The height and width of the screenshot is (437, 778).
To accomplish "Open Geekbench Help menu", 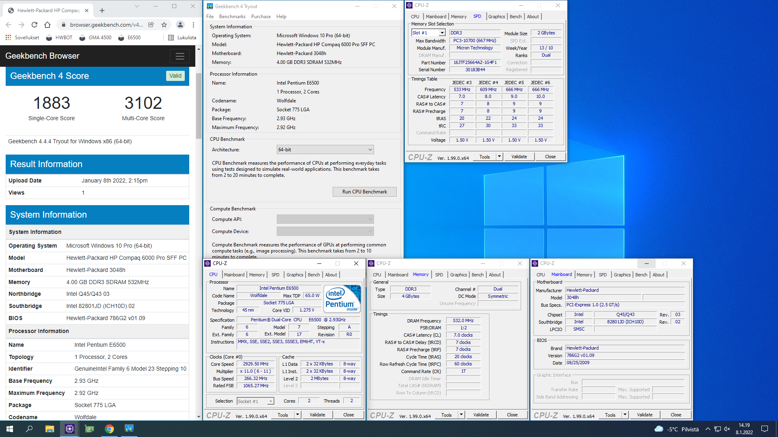I will [x=281, y=17].
